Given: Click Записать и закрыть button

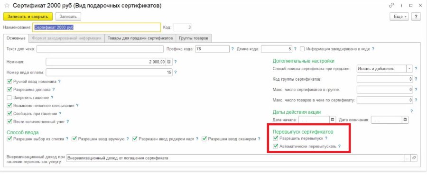Looking at the screenshot, I should (28, 17).
